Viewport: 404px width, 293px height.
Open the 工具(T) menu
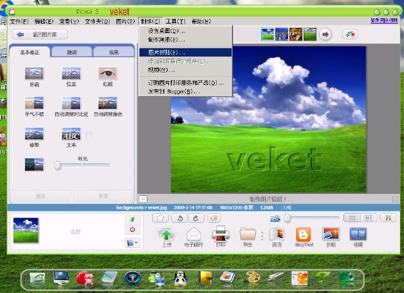coord(176,22)
